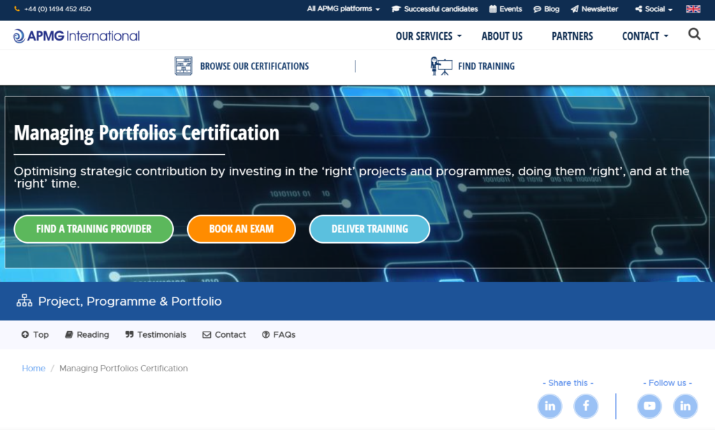Click the Social share icon

tap(638, 9)
